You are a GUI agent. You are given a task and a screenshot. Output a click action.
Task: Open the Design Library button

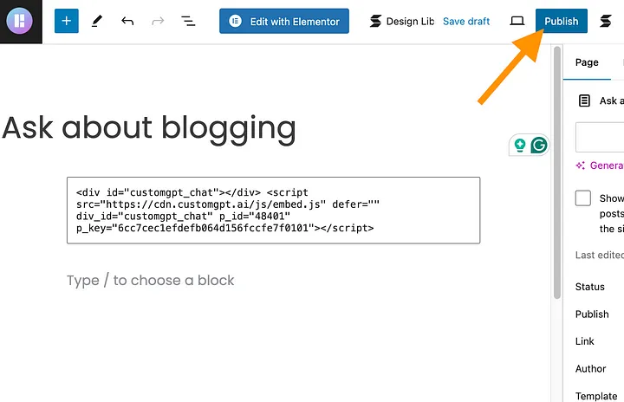(x=402, y=21)
